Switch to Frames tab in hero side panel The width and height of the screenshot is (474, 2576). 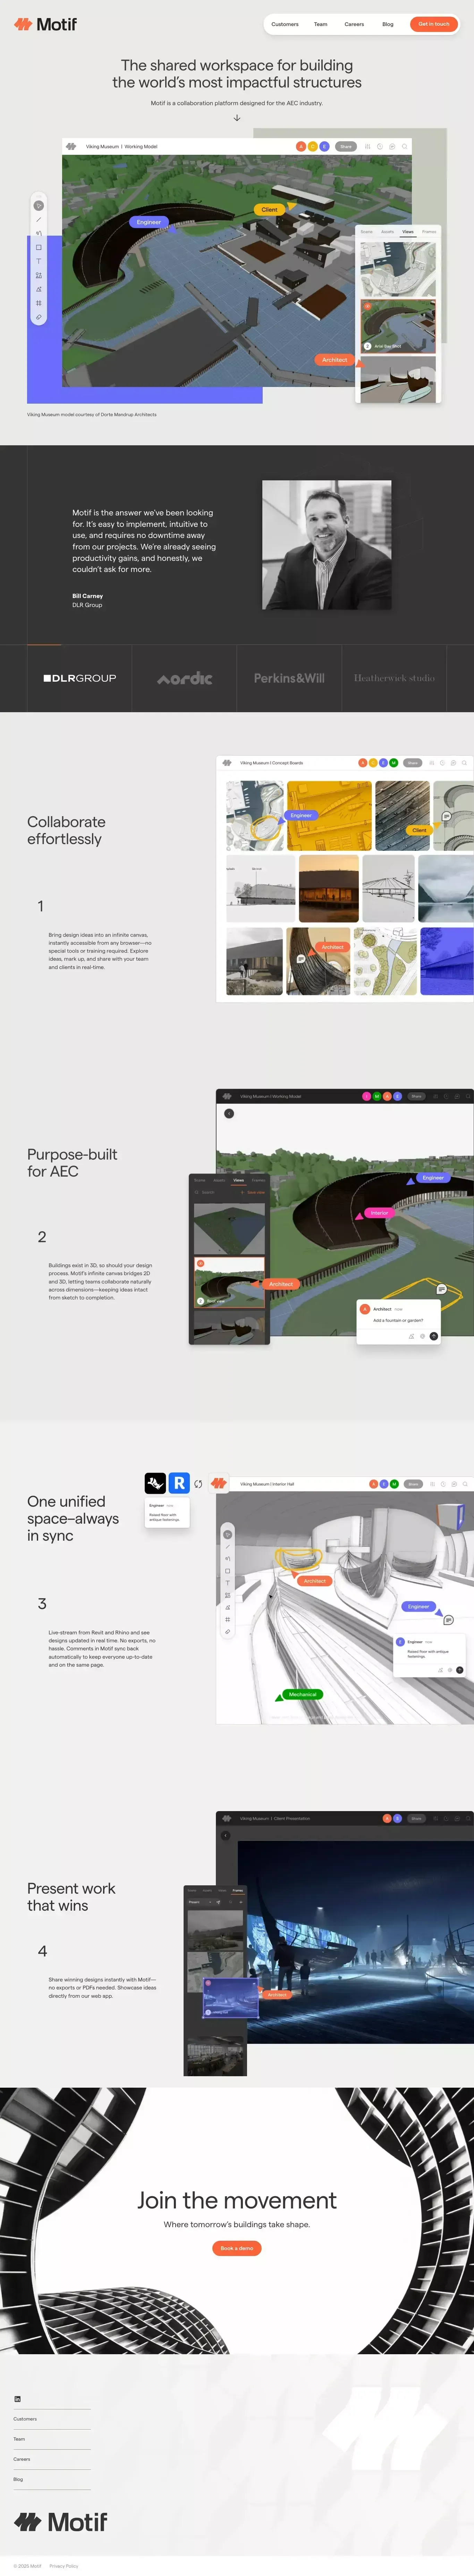[429, 231]
